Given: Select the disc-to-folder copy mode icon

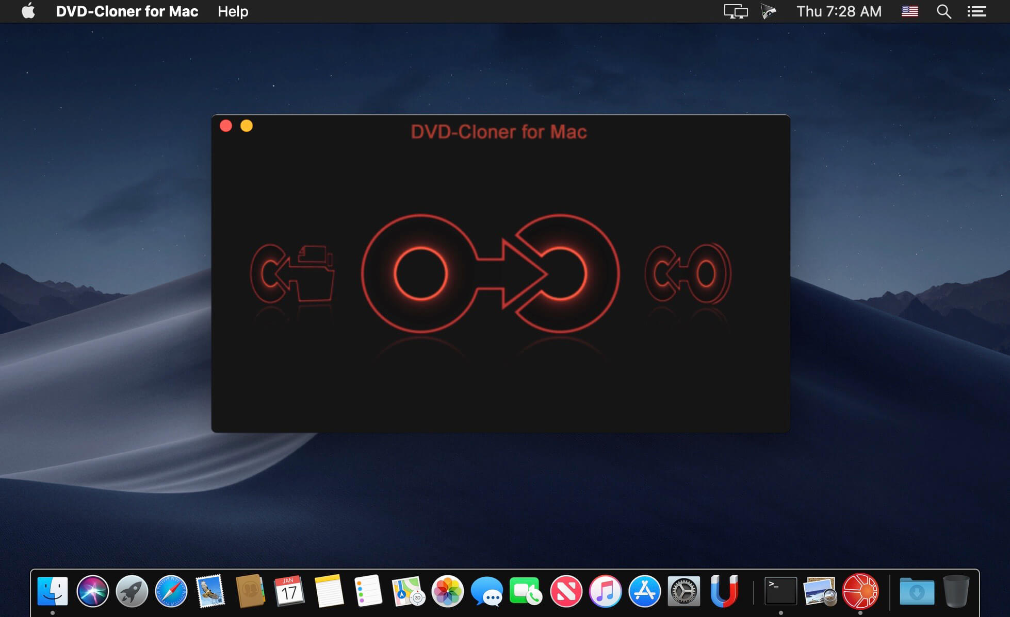Looking at the screenshot, I should tap(292, 273).
